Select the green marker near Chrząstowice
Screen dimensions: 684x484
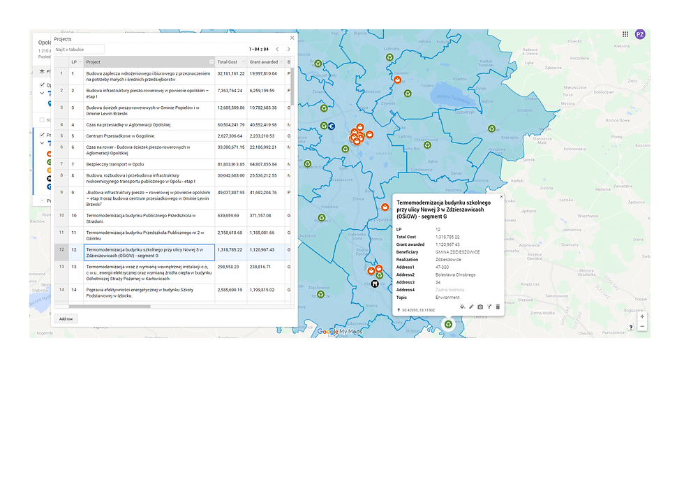(x=427, y=145)
